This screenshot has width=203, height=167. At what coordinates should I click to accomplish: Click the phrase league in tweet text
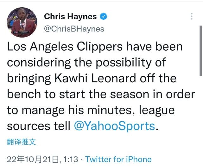click(157, 111)
